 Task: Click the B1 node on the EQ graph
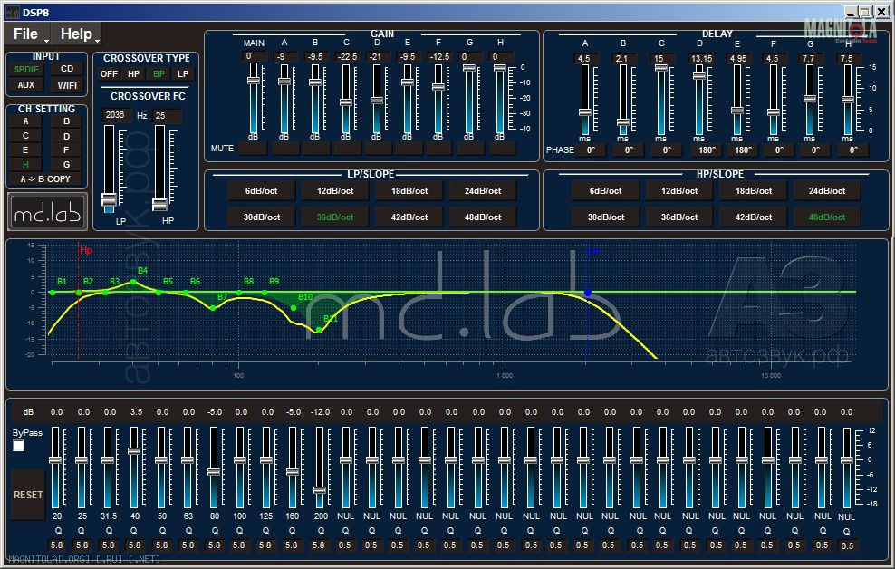(53, 293)
